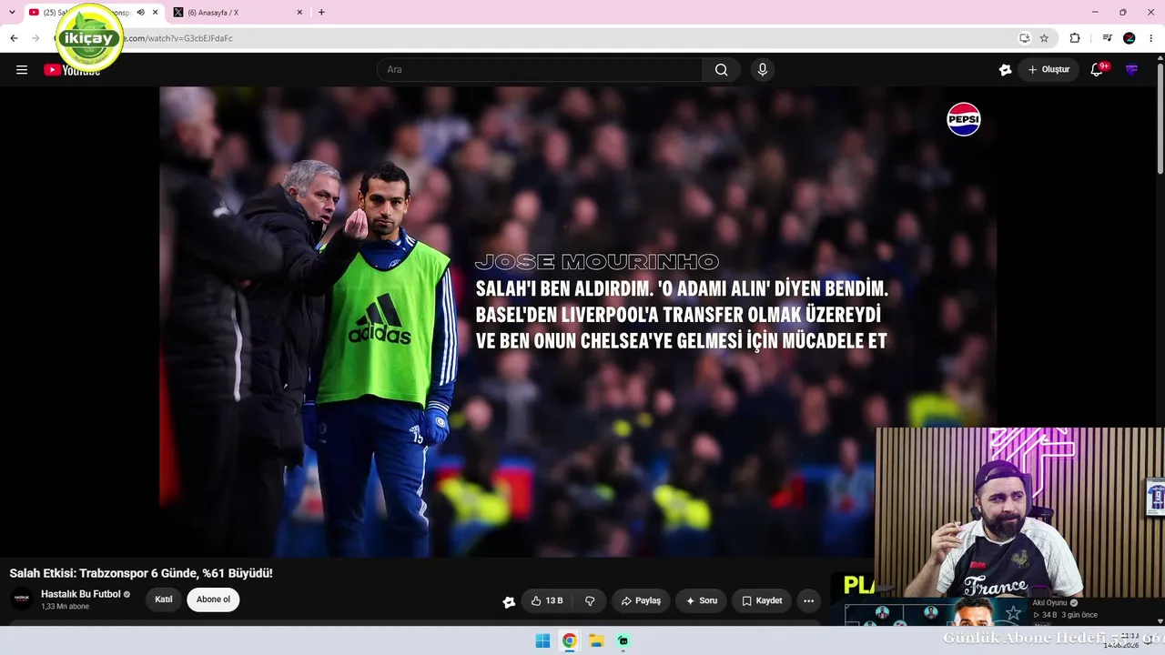1165x655 pixels.
Task: Click the install app icon in address bar
Action: pos(1024,38)
